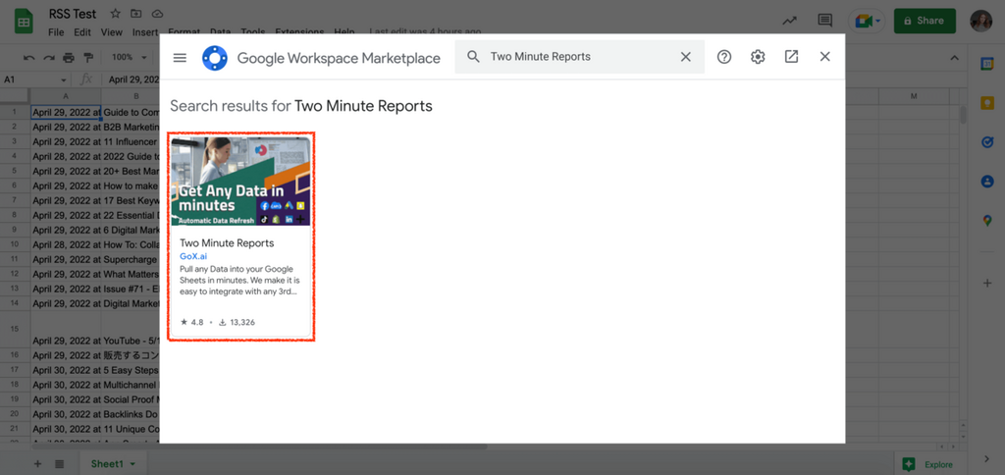Open the Marketplace hamburger menu
1005x475 pixels.
point(180,58)
